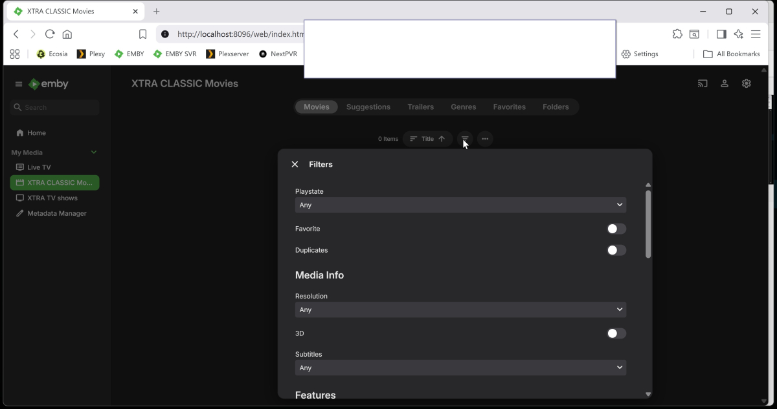Screen dimensions: 777x409
Task: Toggle the Duplicates filter switch
Action: click(x=616, y=250)
